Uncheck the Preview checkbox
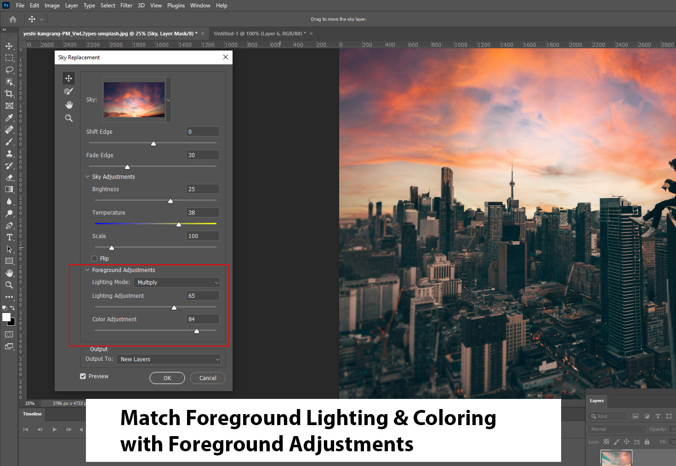This screenshot has width=676, height=466. click(83, 376)
